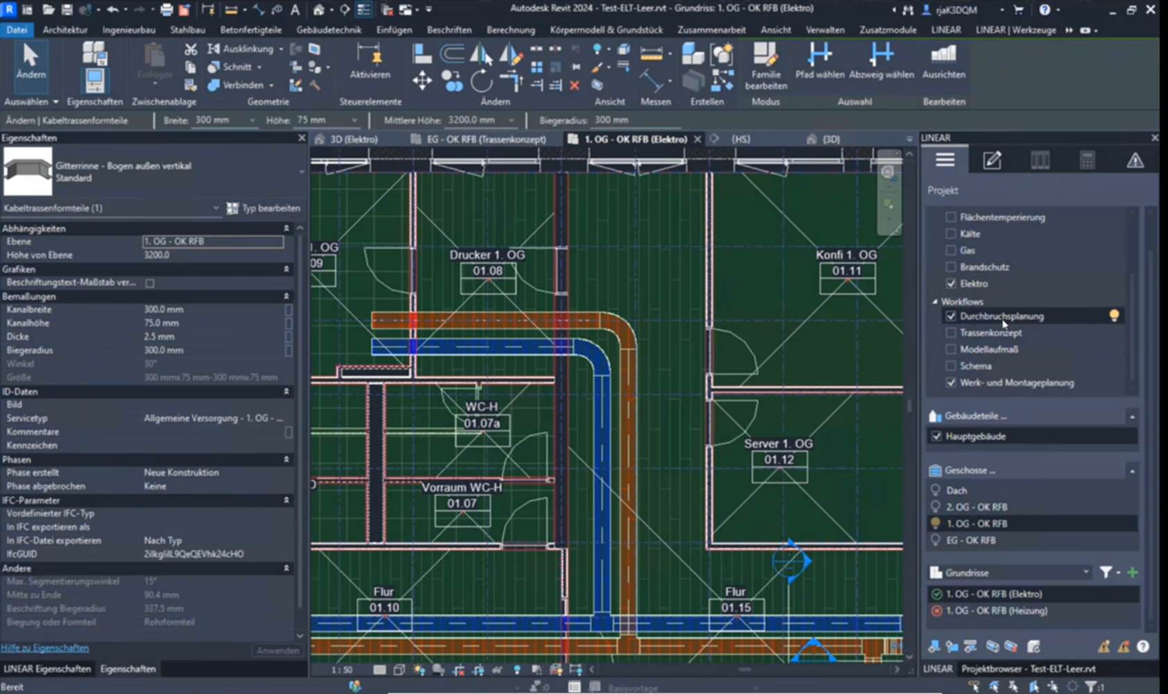Screen dimensions: 1168x694
Task: Select the 2. OG - OK RFB floor
Action: 976,507
